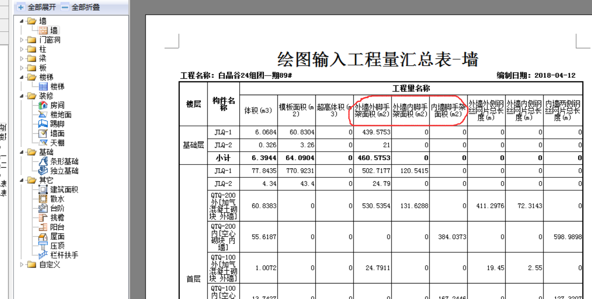Click the 其它 folder icon
The image size is (592, 299).
click(x=31, y=180)
